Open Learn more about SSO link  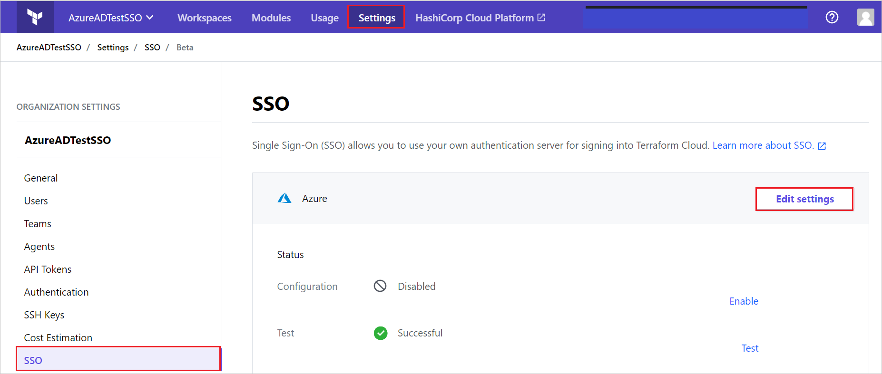pos(763,145)
